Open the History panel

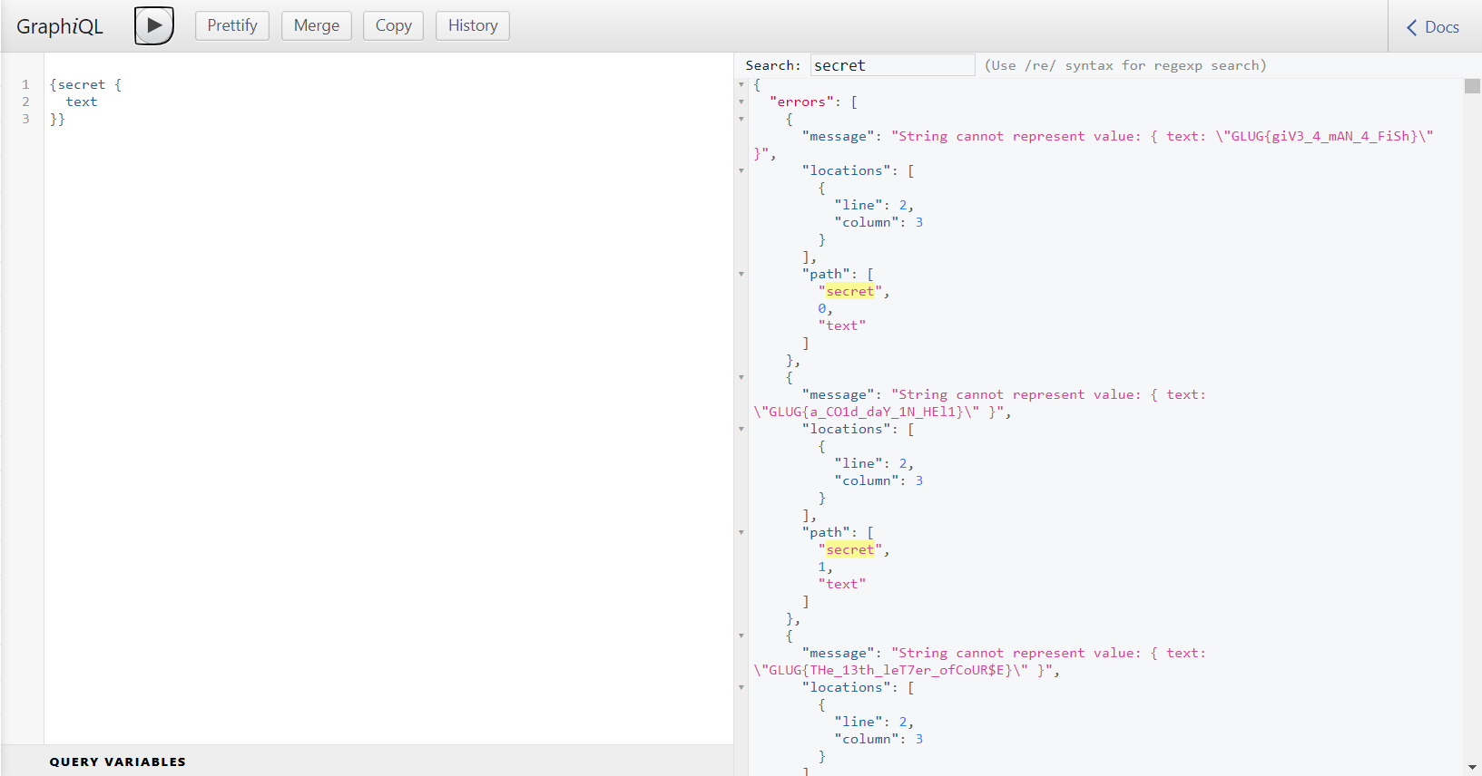pyautogui.click(x=473, y=25)
